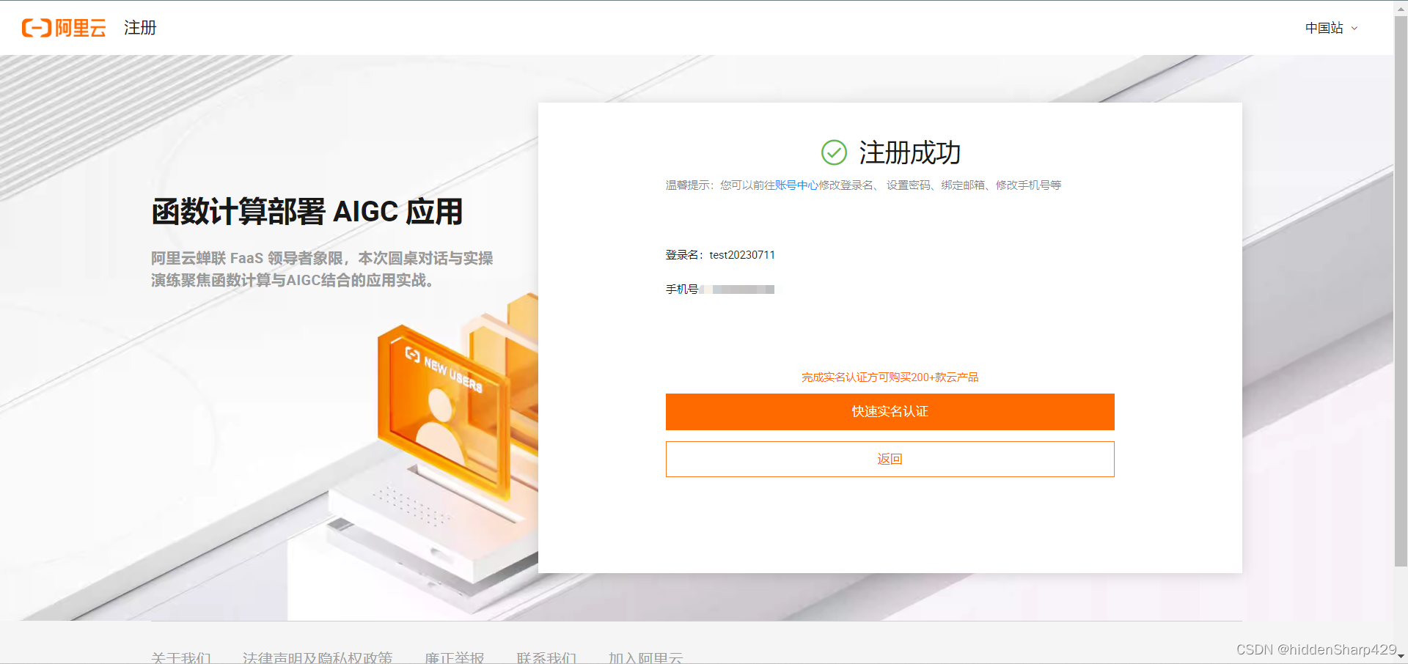This screenshot has height=664, width=1408.
Task: Click the login name test20230711
Action: 742,255
